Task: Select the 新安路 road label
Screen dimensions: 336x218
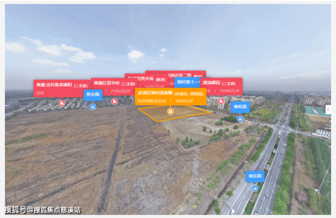Action: 93,95
